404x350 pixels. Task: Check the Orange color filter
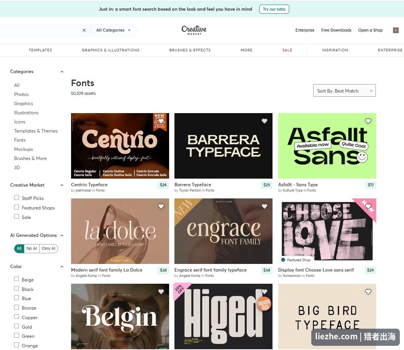pyautogui.click(x=16, y=345)
